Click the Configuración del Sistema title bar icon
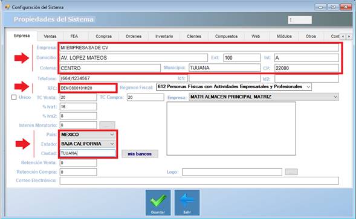Viewport: 356px width, 219px height. point(7,7)
